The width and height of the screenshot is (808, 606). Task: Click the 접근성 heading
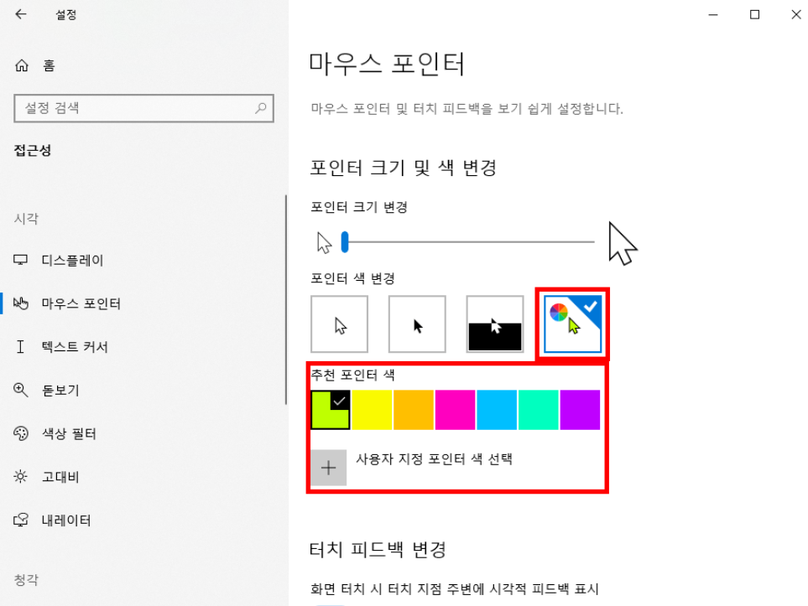point(33,150)
